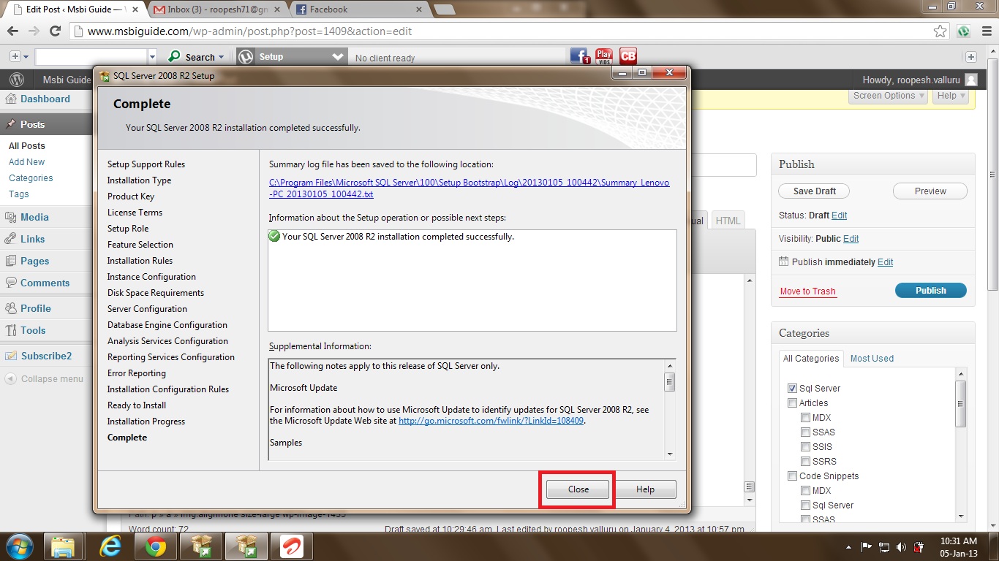Open the summary log file link

tap(468, 188)
